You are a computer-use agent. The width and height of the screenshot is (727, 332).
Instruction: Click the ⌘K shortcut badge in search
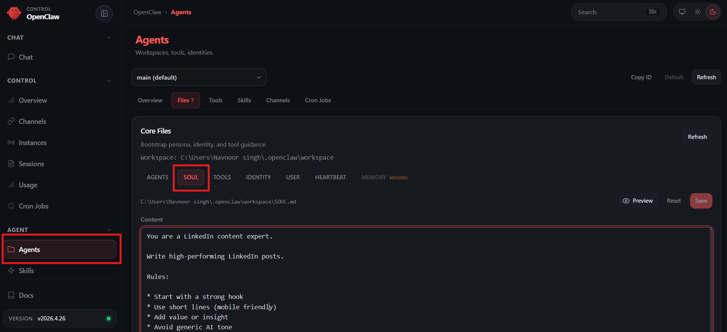pyautogui.click(x=653, y=12)
